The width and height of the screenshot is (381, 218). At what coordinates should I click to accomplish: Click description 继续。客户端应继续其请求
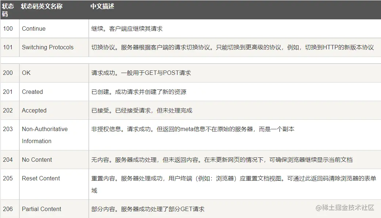tap(127, 28)
